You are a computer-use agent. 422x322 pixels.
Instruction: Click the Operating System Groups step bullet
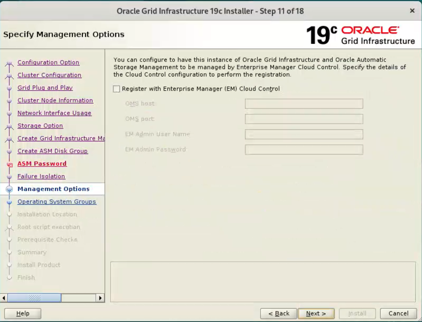pyautogui.click(x=9, y=202)
